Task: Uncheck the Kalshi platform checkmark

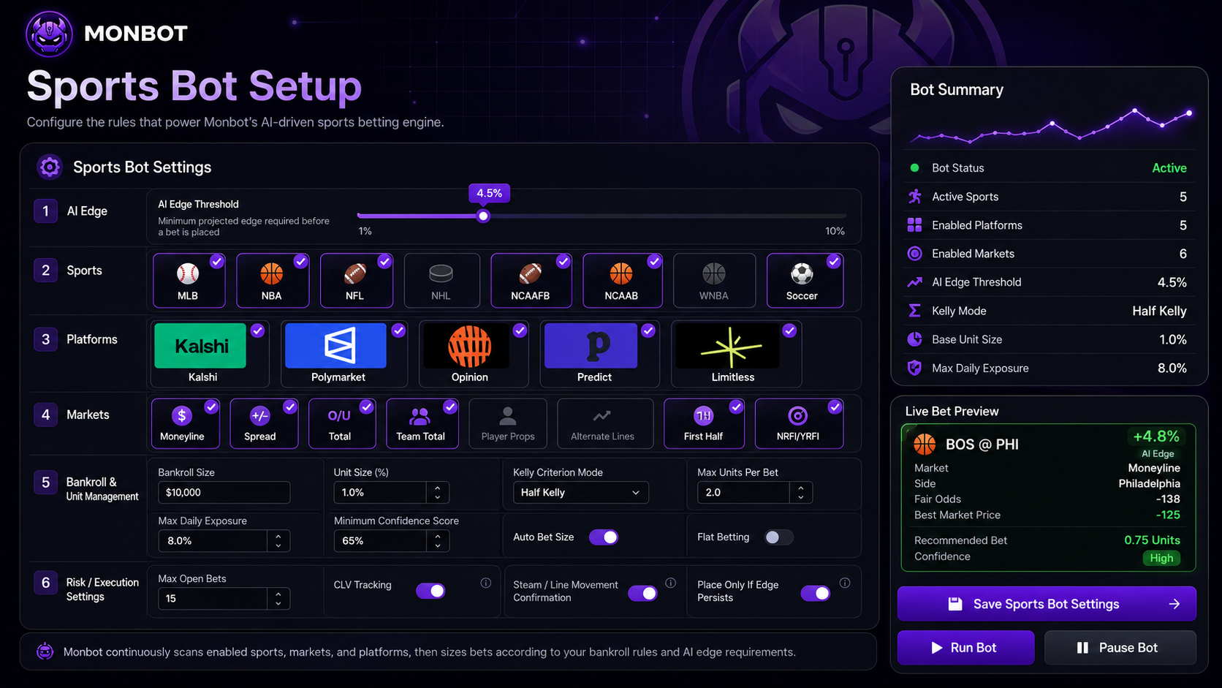Action: pos(258,330)
